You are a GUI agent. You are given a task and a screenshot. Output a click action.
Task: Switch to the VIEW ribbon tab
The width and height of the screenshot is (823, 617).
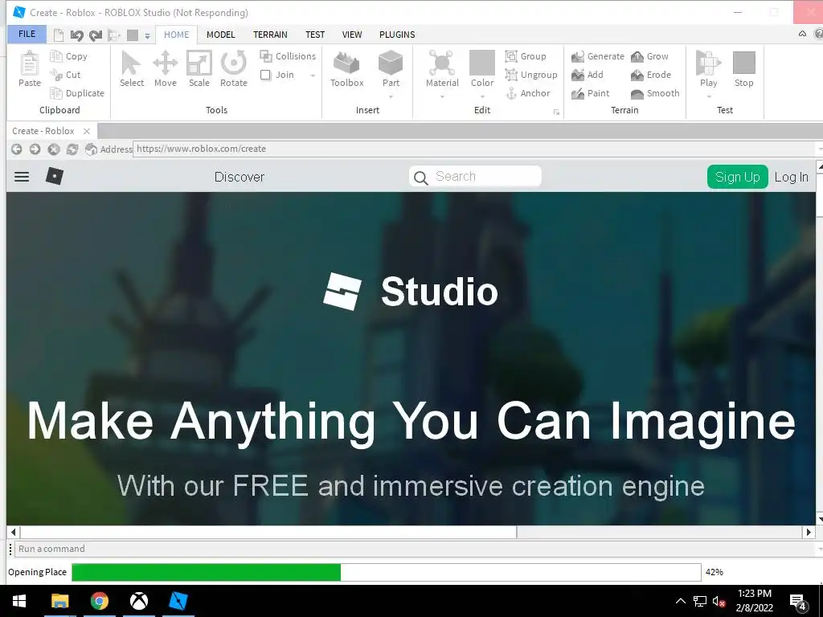click(352, 35)
